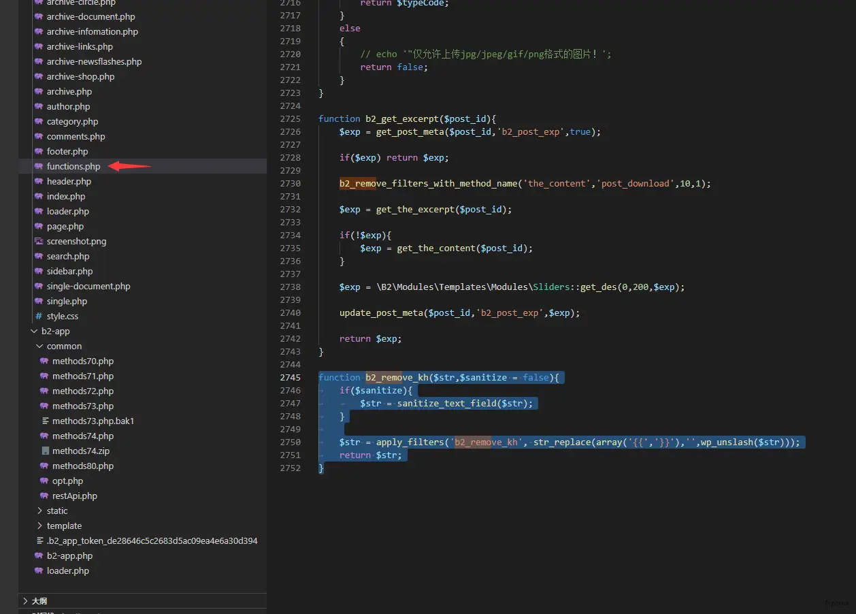The width and height of the screenshot is (856, 614).
Task: Click line number 2738 in gutter
Action: point(290,287)
